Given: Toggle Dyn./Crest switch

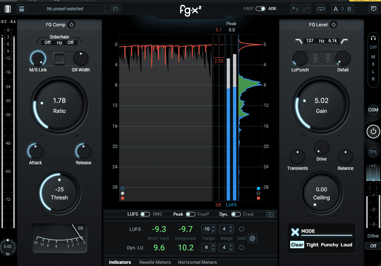Looking at the screenshot, I should tap(236, 214).
